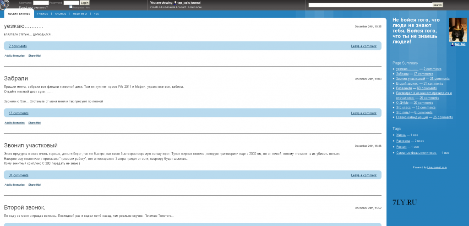Click Forgot your password link
This screenshot has height=226, width=469.
pos(33,7)
